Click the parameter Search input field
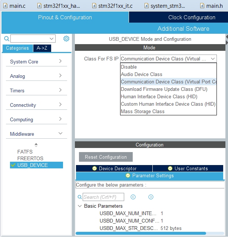This screenshot has height=237, width=228. (x=103, y=197)
